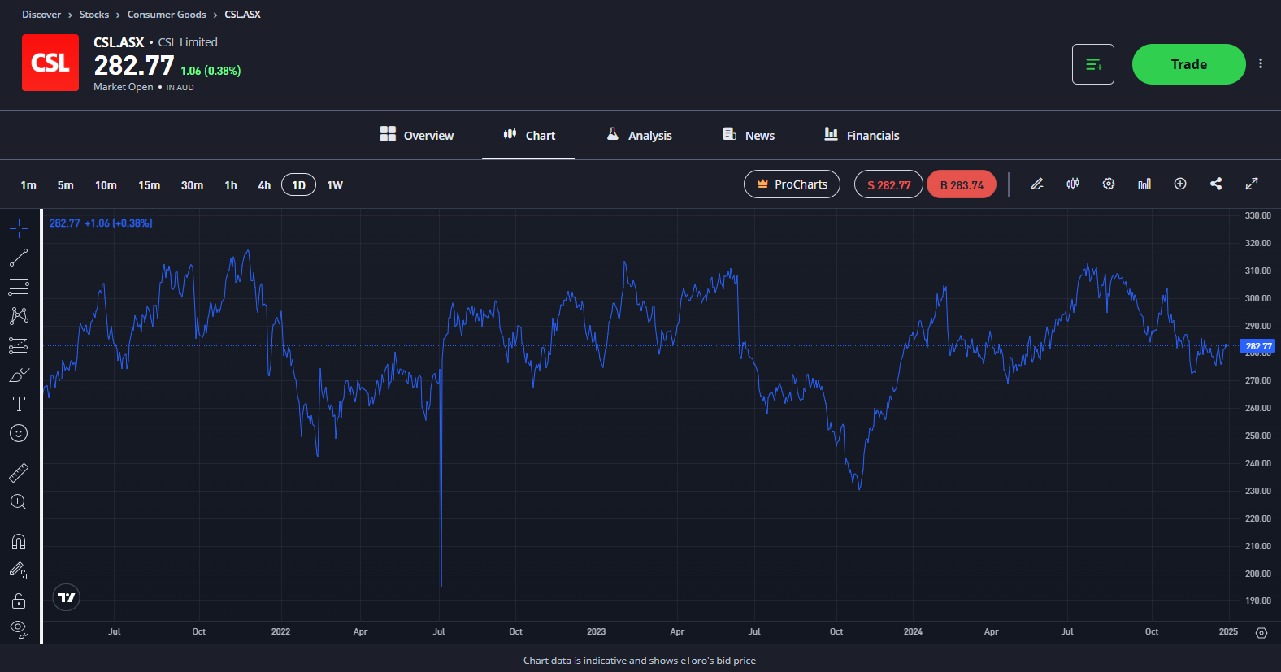Select the text annotation tool
This screenshot has height=672, width=1281.
pos(19,404)
